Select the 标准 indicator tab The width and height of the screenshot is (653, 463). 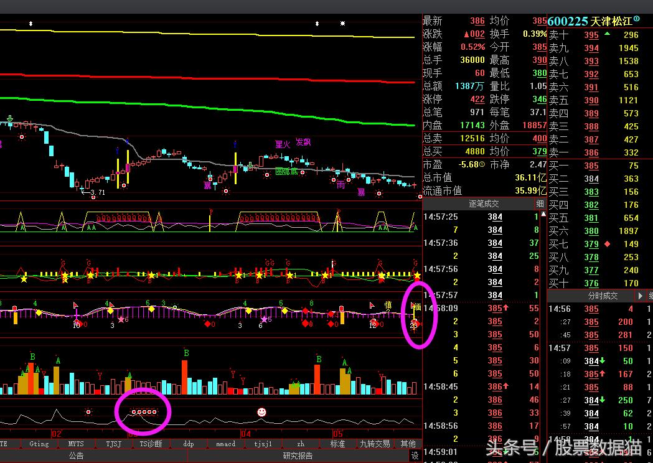tap(337, 444)
